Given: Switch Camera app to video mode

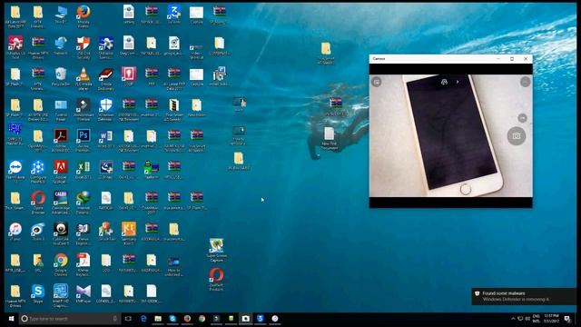Looking at the screenshot, I should click(522, 118).
